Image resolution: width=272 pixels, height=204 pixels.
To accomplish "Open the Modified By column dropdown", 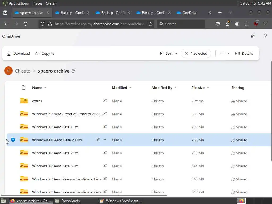I will [x=175, y=88].
